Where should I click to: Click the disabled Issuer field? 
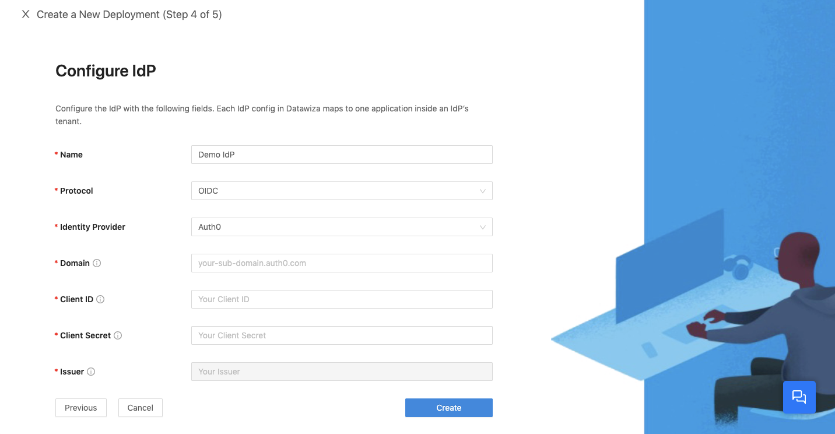click(342, 372)
